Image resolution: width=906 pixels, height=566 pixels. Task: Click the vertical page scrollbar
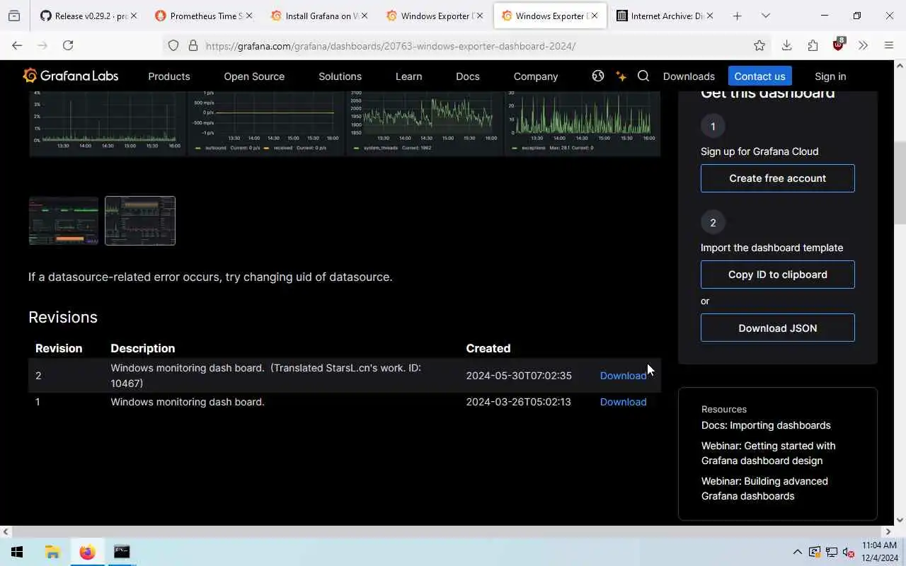pyautogui.click(x=900, y=184)
